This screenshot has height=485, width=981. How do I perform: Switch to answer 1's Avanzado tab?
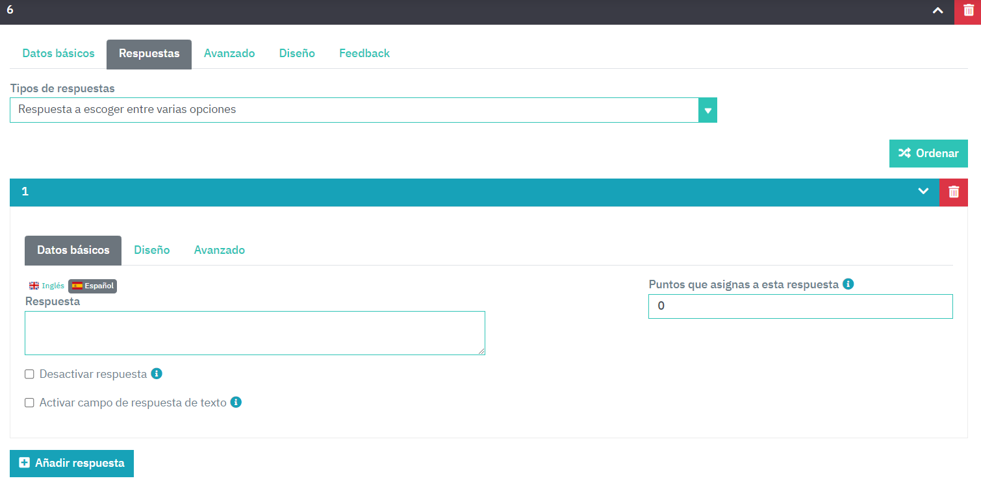tap(220, 251)
